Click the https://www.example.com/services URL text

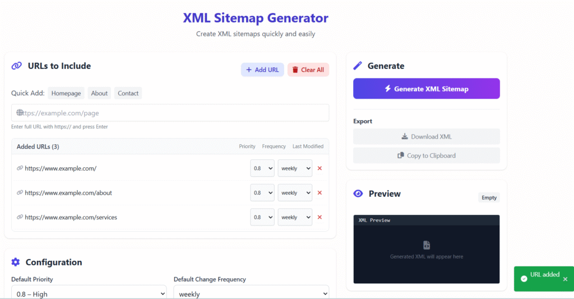[x=71, y=217]
